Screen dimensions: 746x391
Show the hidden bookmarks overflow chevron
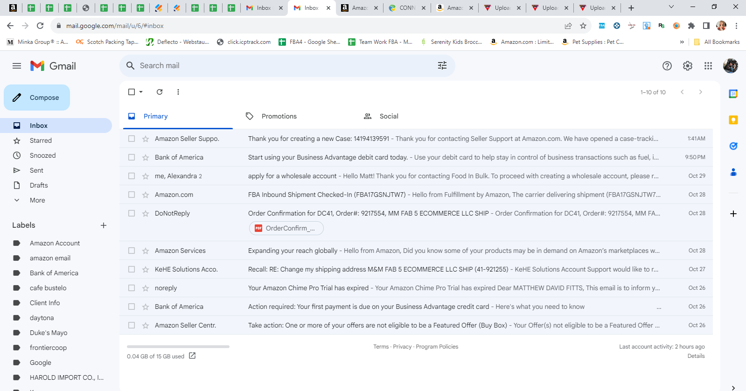(682, 42)
